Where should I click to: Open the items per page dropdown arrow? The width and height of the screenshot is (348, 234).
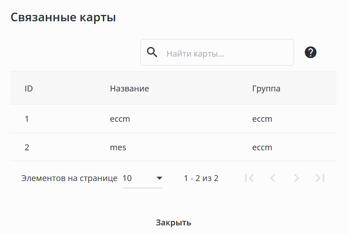pyautogui.click(x=159, y=178)
